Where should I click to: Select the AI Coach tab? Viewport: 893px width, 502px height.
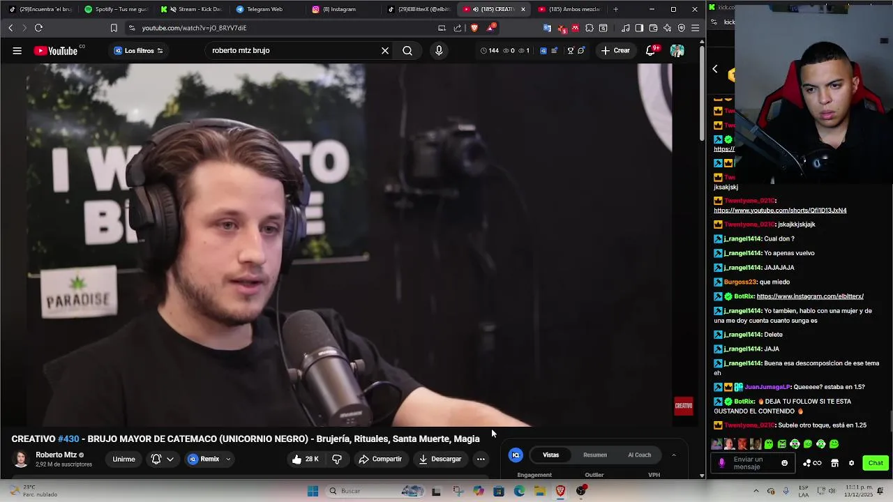click(639, 455)
